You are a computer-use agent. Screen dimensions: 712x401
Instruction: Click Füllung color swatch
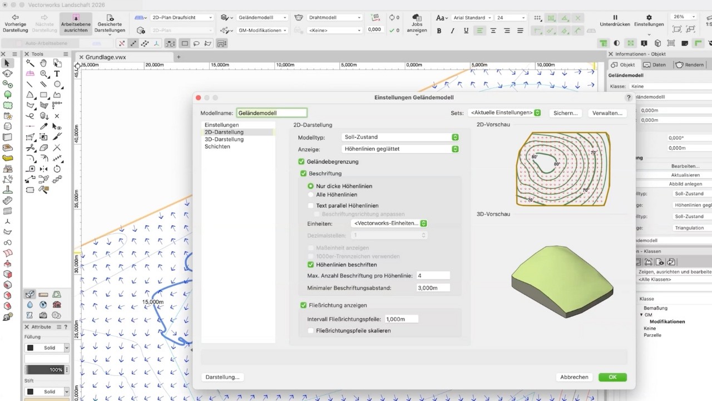30,348
